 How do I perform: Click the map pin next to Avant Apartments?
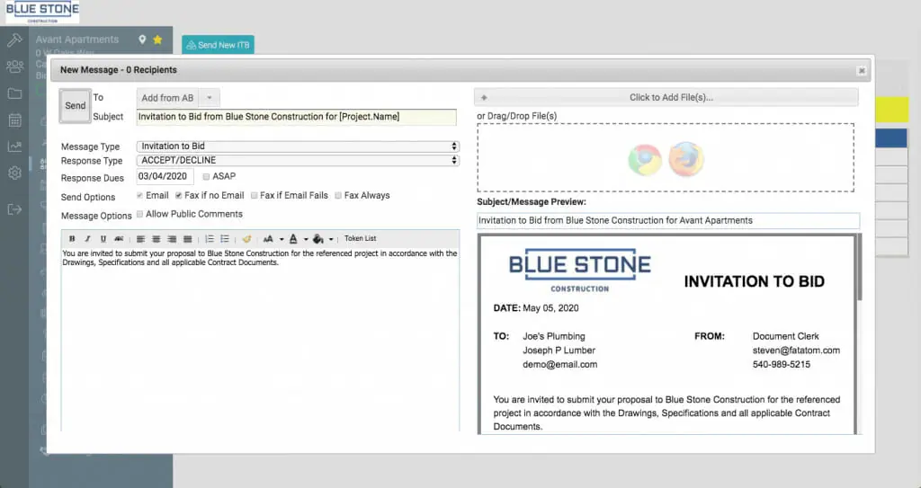142,40
